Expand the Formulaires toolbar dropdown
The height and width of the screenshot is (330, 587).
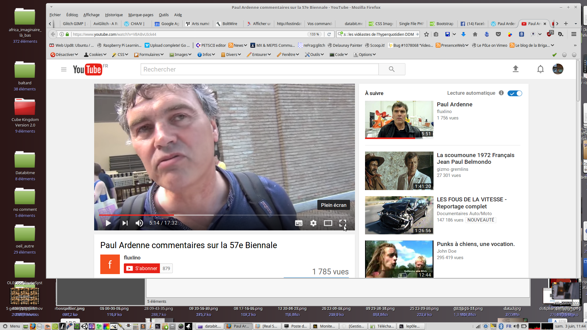coord(149,55)
